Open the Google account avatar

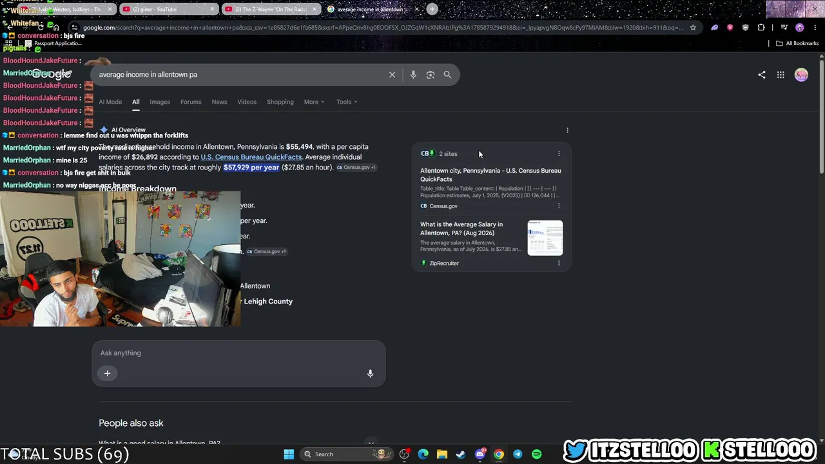[x=801, y=75]
